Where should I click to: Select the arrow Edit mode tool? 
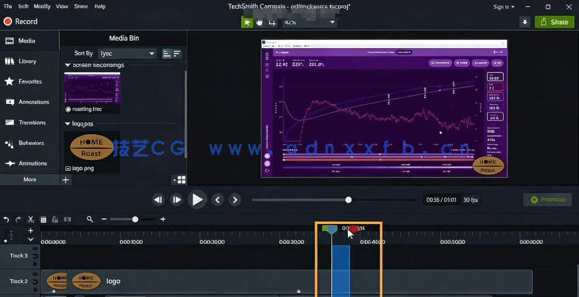[248, 23]
